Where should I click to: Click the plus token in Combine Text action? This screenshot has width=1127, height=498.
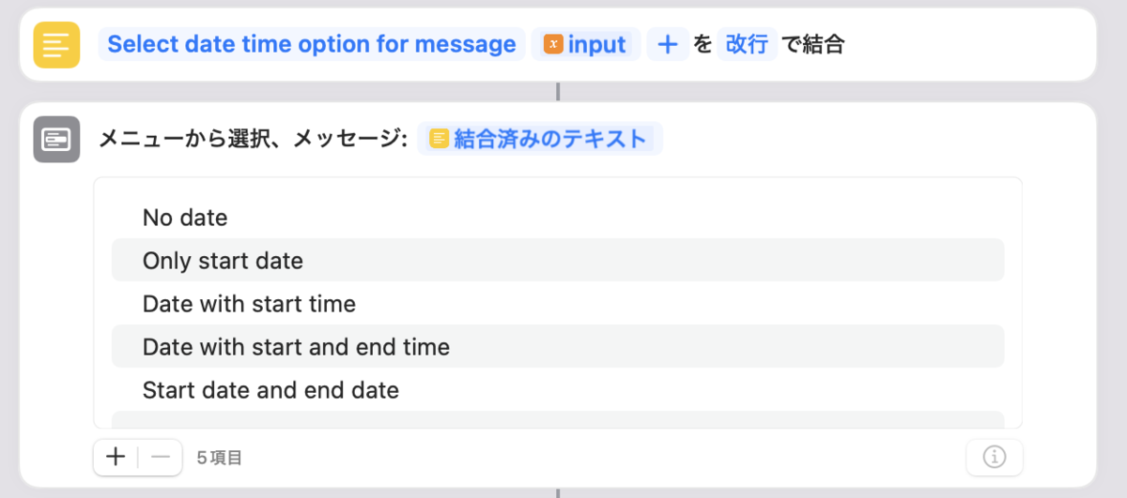[x=668, y=44]
